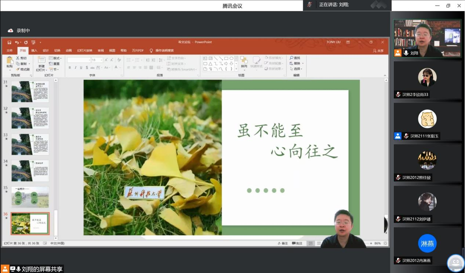Switch to the 插入 insert tab
The image size is (465, 273).
click(x=34, y=51)
